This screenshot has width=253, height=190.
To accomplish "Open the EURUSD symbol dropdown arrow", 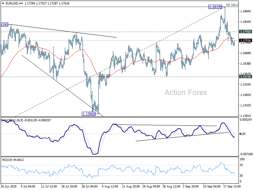I will [x=3, y=3].
